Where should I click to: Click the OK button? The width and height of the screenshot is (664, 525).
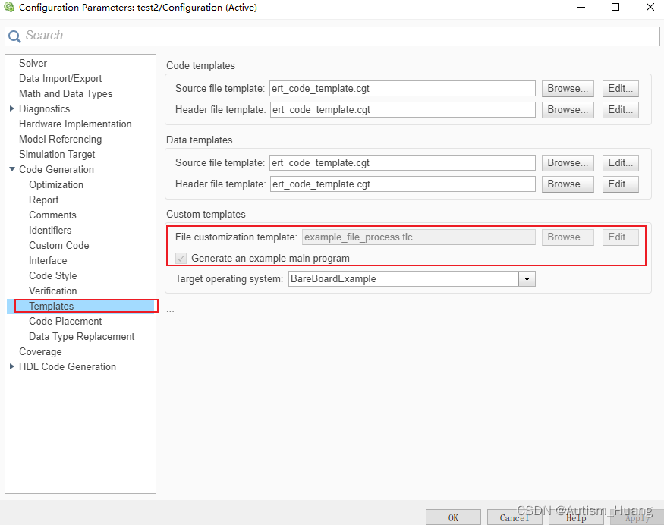point(453,518)
